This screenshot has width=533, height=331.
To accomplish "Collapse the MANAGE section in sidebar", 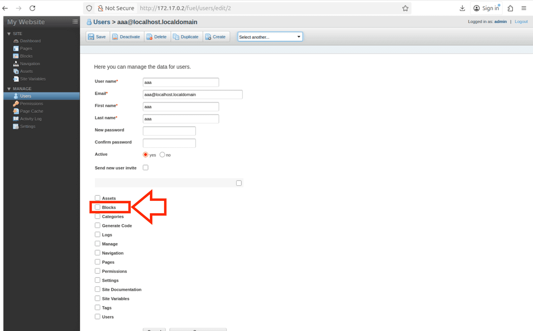I will click(9, 89).
